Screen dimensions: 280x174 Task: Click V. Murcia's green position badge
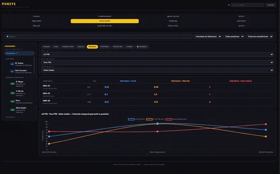click(x=12, y=93)
